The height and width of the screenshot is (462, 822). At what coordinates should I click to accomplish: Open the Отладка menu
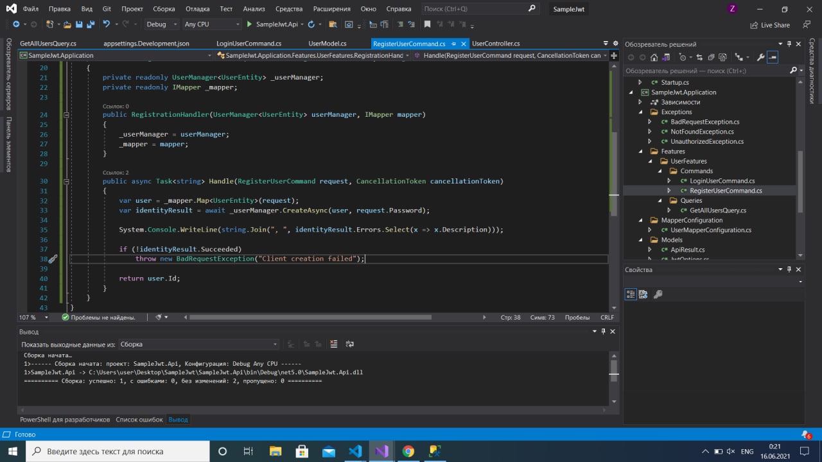(x=197, y=9)
